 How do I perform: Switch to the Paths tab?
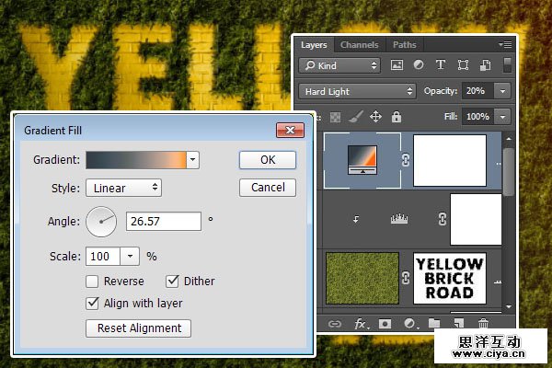coord(404,44)
